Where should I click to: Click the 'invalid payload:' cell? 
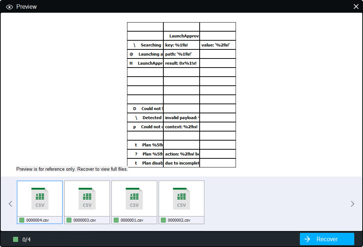pyautogui.click(x=181, y=117)
